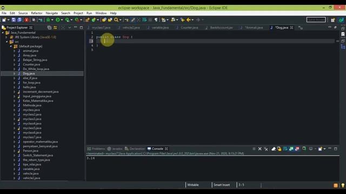Toggle Block Selection mode

tap(150, 20)
